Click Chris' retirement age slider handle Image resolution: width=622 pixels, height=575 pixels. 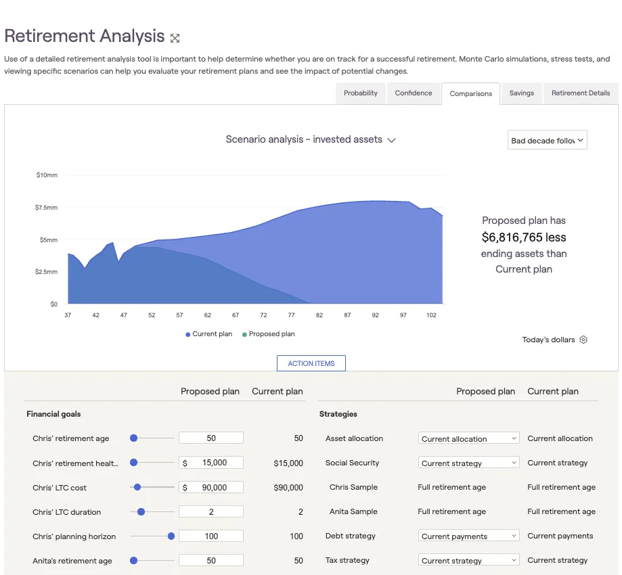tap(133, 438)
